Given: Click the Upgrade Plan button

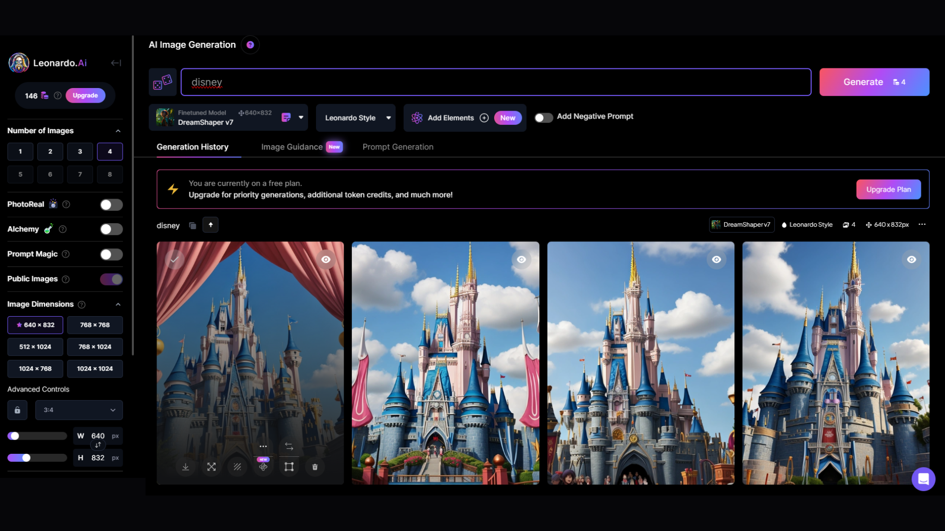Looking at the screenshot, I should pos(888,189).
